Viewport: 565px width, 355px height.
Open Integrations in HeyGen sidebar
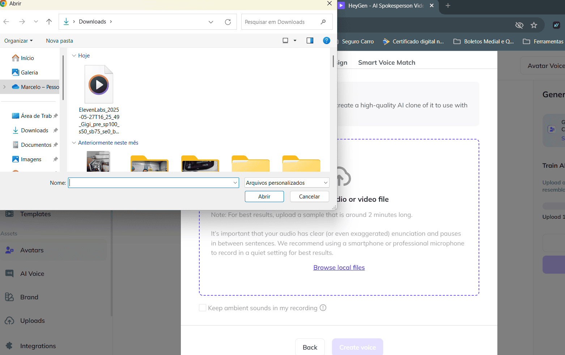click(x=38, y=346)
